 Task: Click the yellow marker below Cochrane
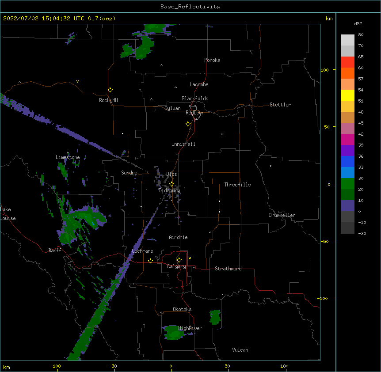click(x=150, y=261)
